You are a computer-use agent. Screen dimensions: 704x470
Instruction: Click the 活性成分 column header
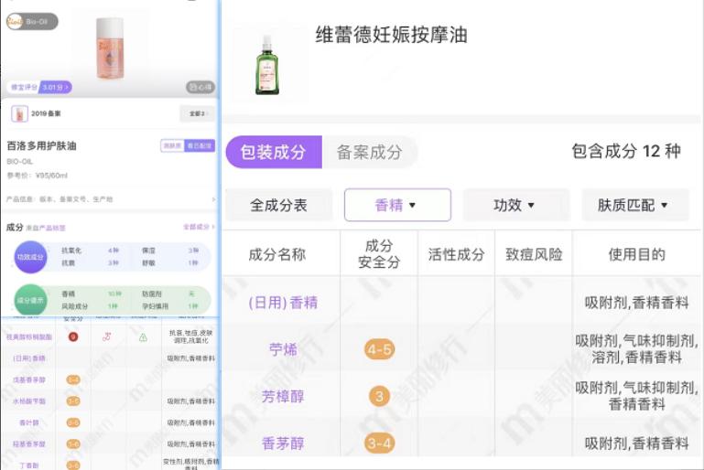click(x=456, y=255)
